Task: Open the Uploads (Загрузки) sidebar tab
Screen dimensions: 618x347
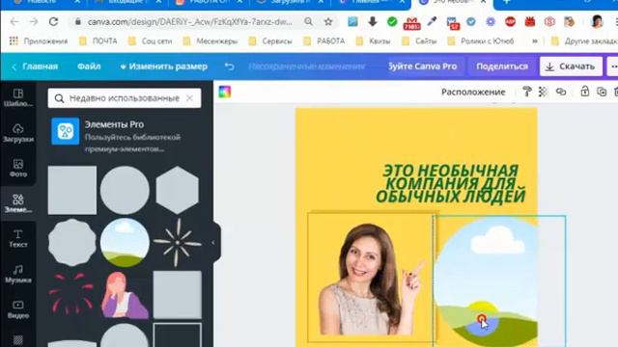Action: [18, 133]
